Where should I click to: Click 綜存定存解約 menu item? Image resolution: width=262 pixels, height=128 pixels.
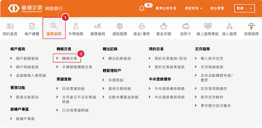click(x=212, y=97)
